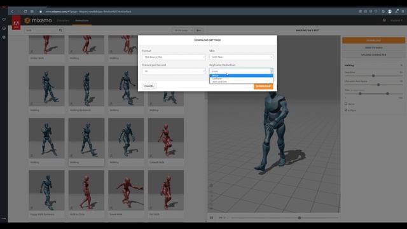Select the Happy Walk Backward thumbnail
The image size is (407, 229).
click(46, 190)
